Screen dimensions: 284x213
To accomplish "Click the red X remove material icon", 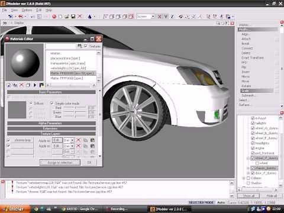I will click(x=21, y=85).
